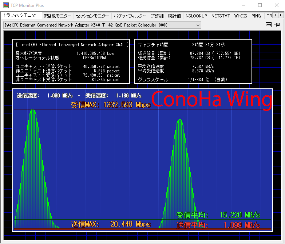Open the NETSTAT tab
The width and height of the screenshot is (285, 244).
tap(220, 16)
